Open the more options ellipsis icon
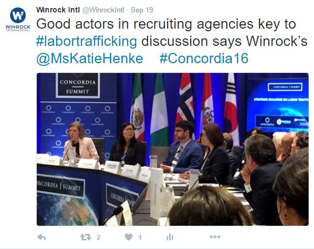 pyautogui.click(x=215, y=237)
